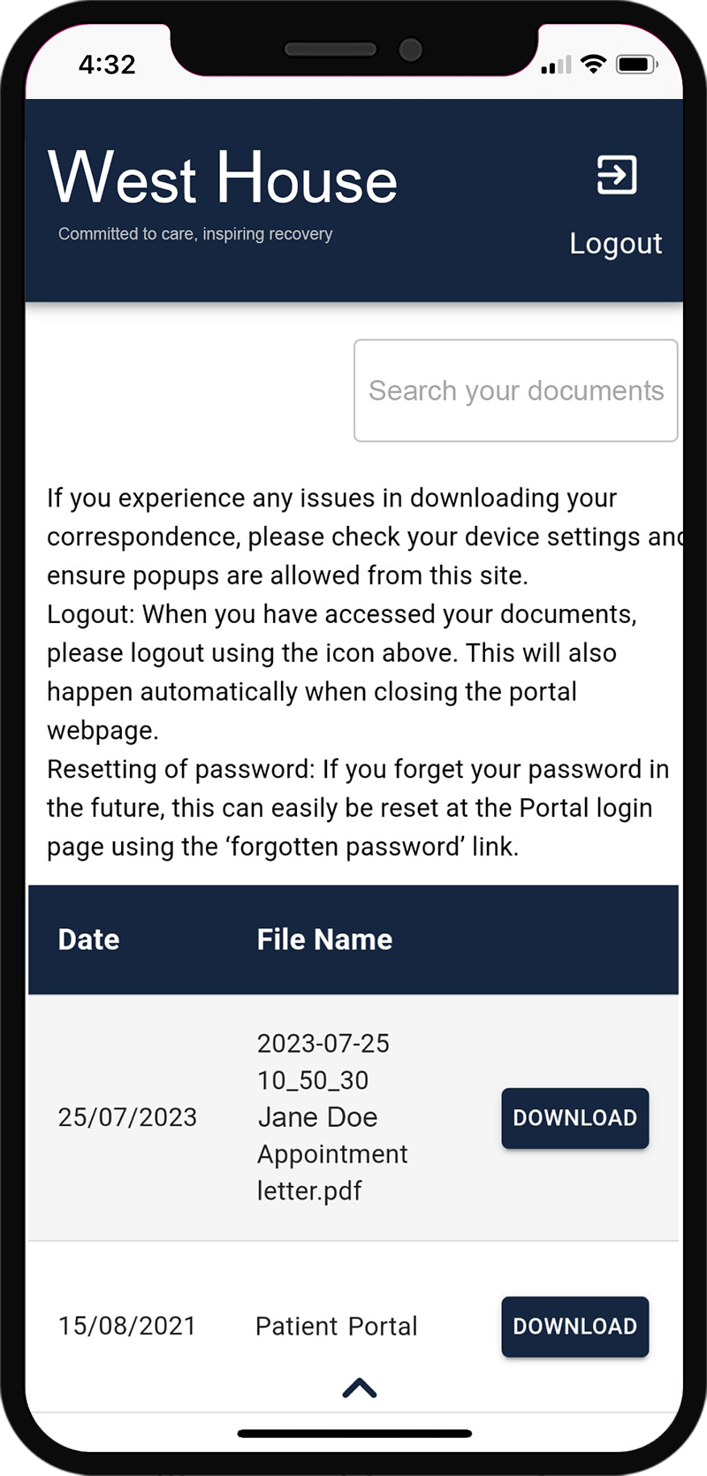Click the 15/08/2021 date cell
707x1476 pixels.
127,1327
